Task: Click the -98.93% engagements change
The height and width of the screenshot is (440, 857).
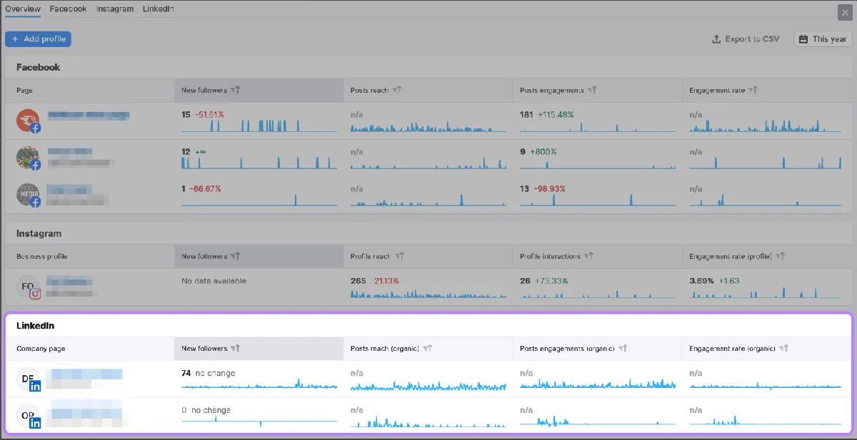Action: pos(549,188)
